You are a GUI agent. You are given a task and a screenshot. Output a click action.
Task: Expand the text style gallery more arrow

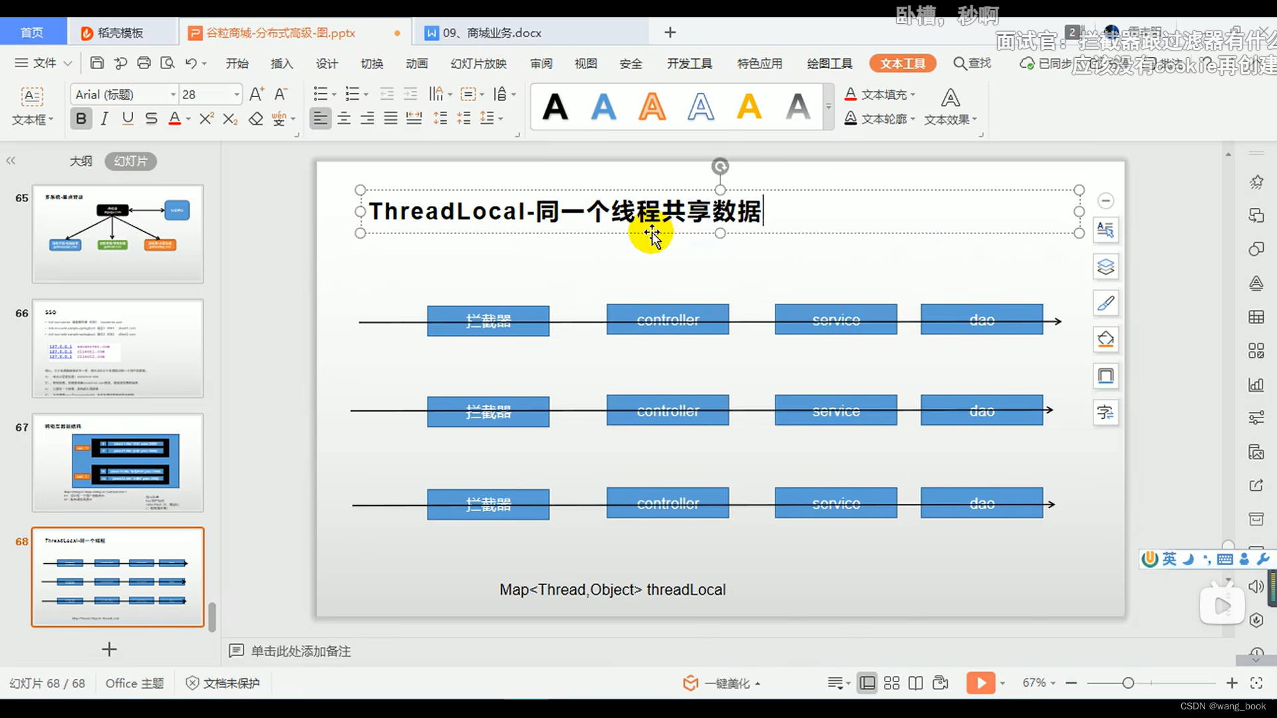point(828,106)
